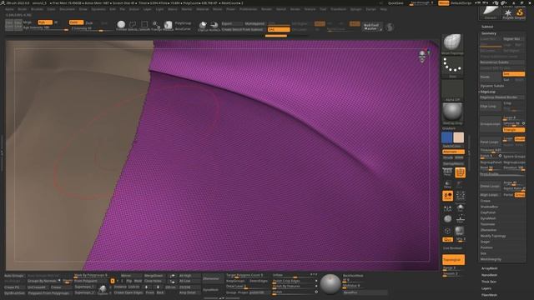This screenshot has width=534, height=300.
Task: Open the Document menu
Action: click(x=67, y=9)
